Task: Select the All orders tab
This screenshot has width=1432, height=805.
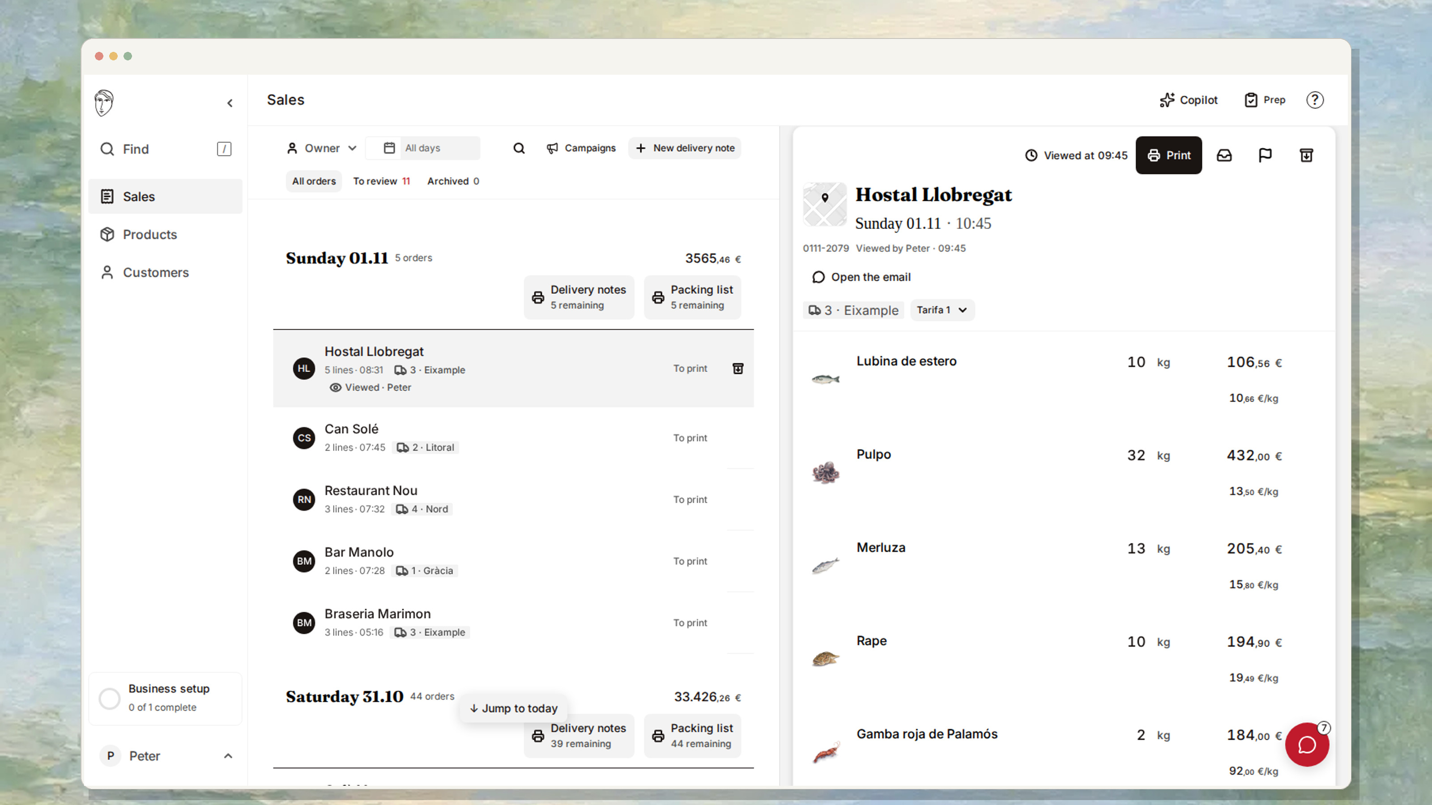Action: click(314, 181)
